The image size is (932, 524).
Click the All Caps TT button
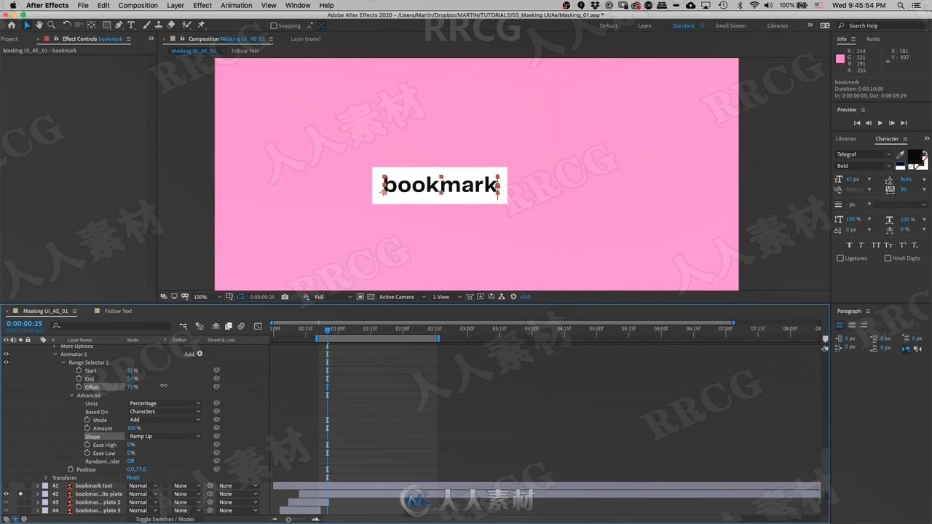(876, 245)
